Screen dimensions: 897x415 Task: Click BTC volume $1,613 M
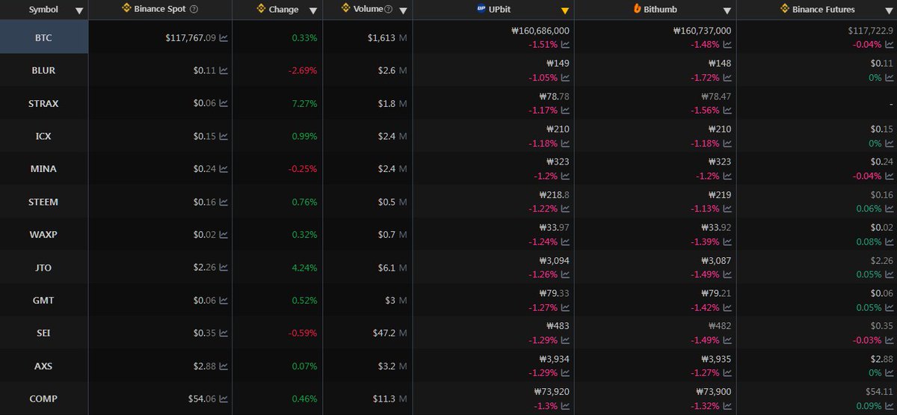pos(386,37)
